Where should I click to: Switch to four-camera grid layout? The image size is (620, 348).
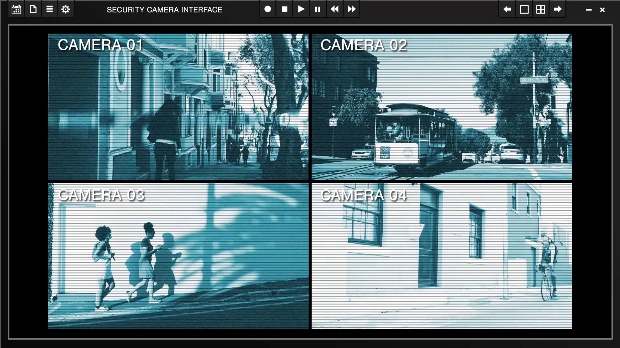(541, 9)
